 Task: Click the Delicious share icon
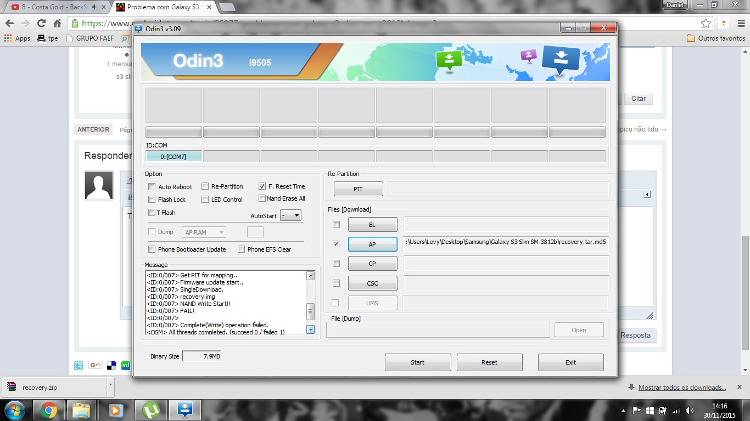tap(111, 366)
